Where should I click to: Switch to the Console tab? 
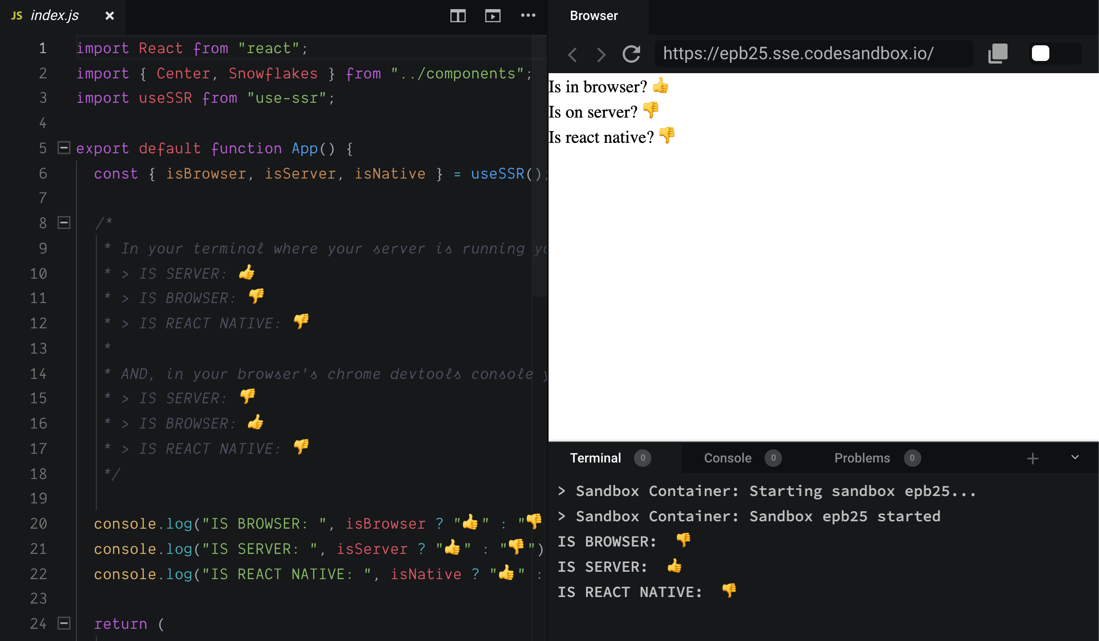point(727,458)
